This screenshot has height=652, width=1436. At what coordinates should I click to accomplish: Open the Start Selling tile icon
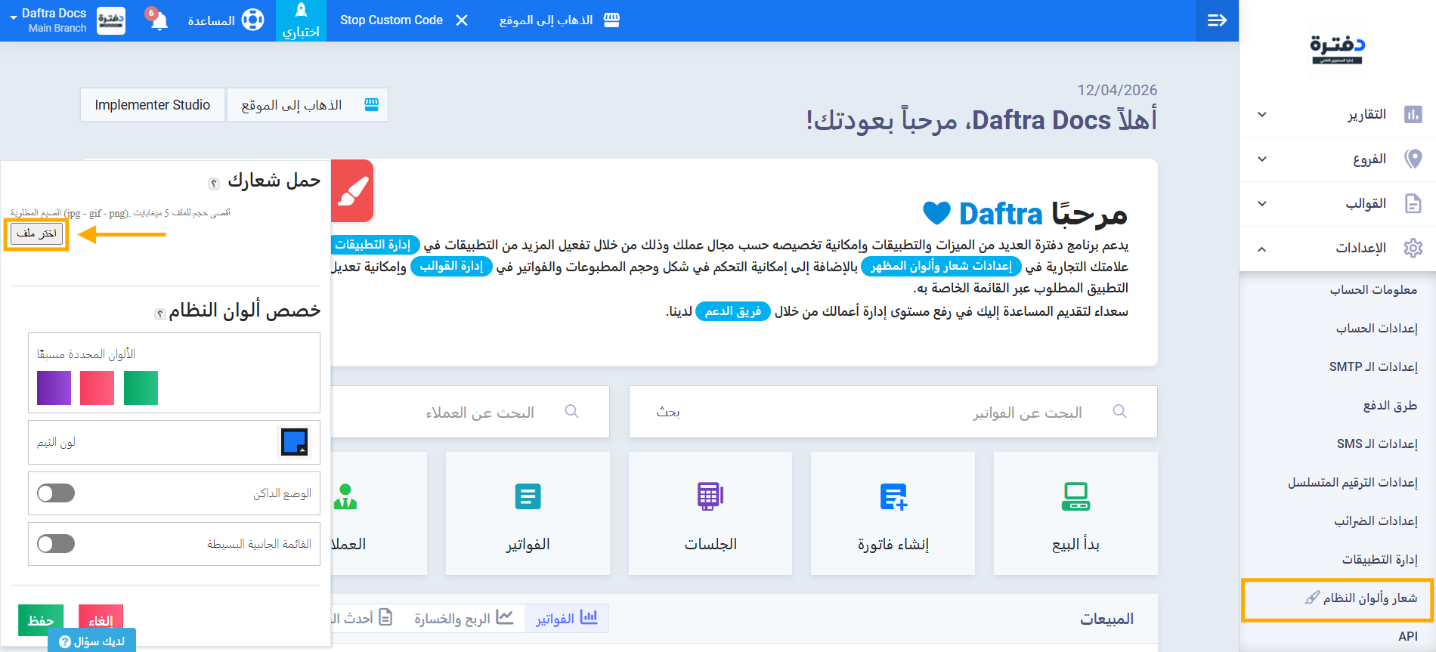tap(1075, 496)
